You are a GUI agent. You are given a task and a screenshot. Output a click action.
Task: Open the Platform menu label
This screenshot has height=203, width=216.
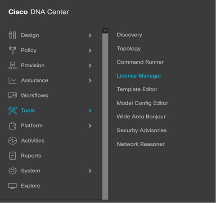point(31,125)
